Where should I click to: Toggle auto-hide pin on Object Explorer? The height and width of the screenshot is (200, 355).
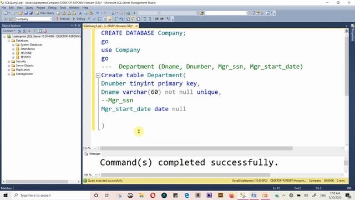click(x=75, y=26)
